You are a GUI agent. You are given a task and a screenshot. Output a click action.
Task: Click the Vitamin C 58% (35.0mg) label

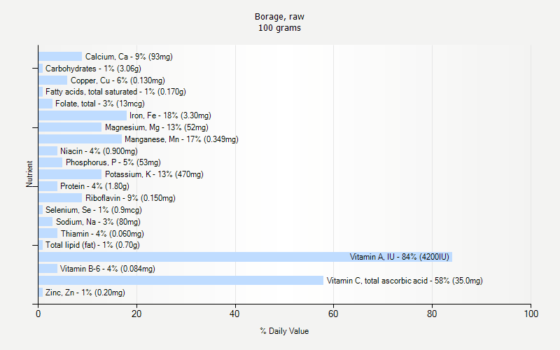tap(405, 281)
